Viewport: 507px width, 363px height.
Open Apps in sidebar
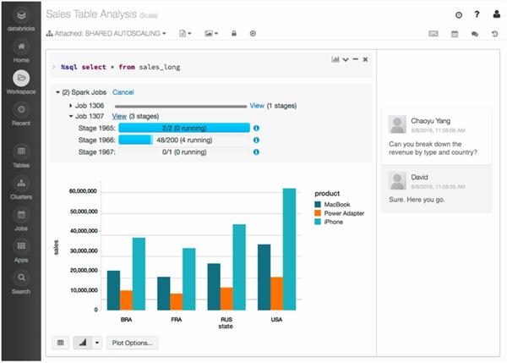tap(21, 251)
